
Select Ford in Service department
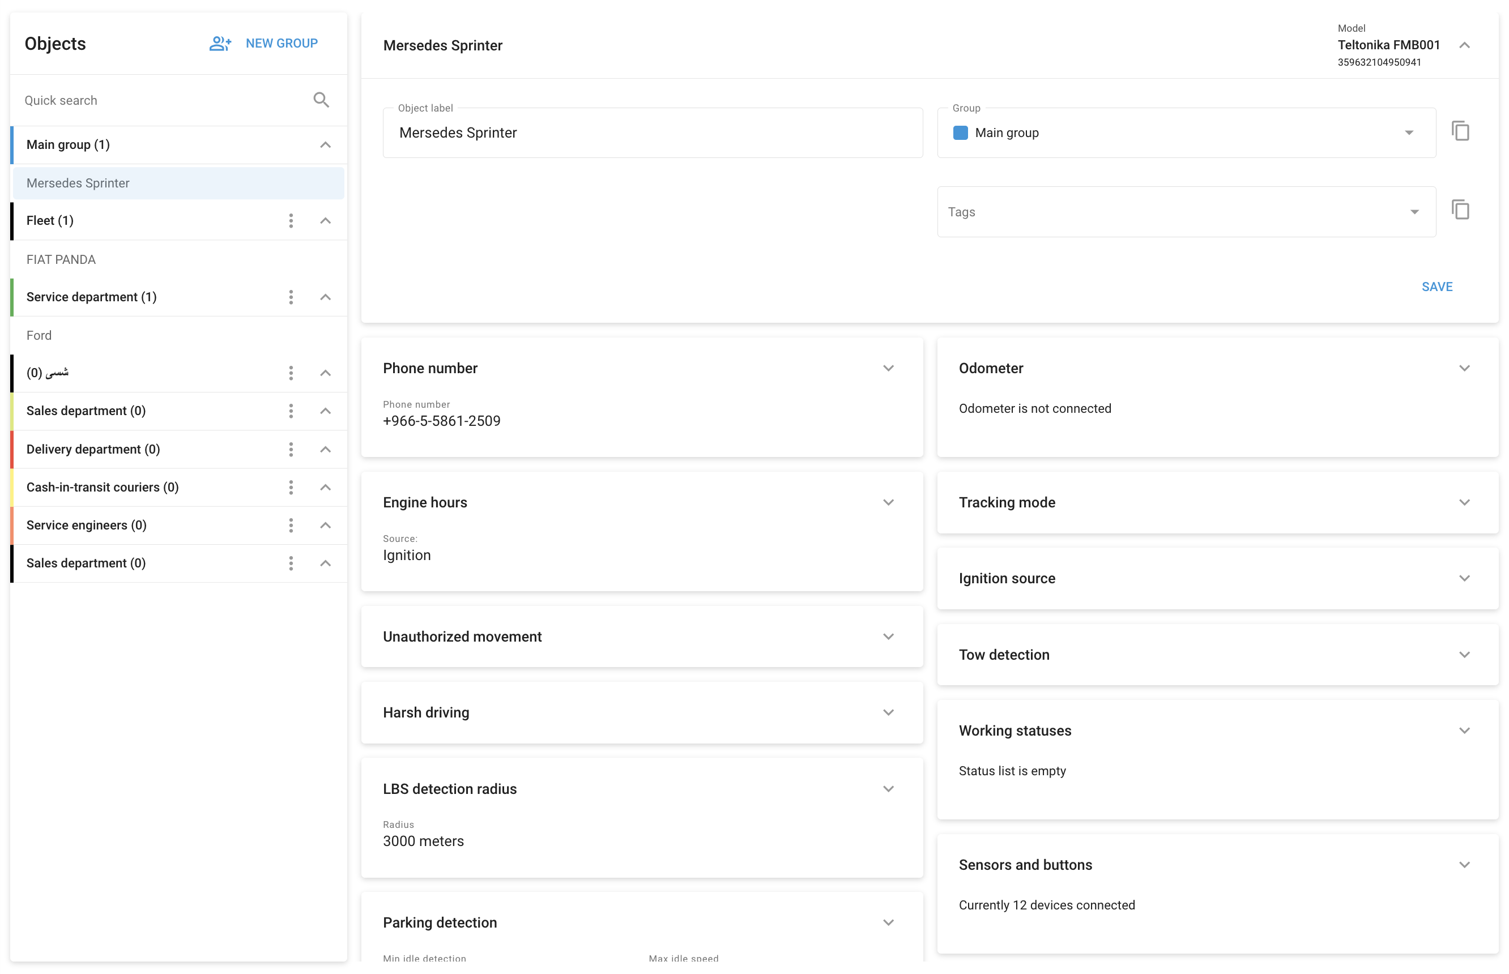click(x=39, y=336)
